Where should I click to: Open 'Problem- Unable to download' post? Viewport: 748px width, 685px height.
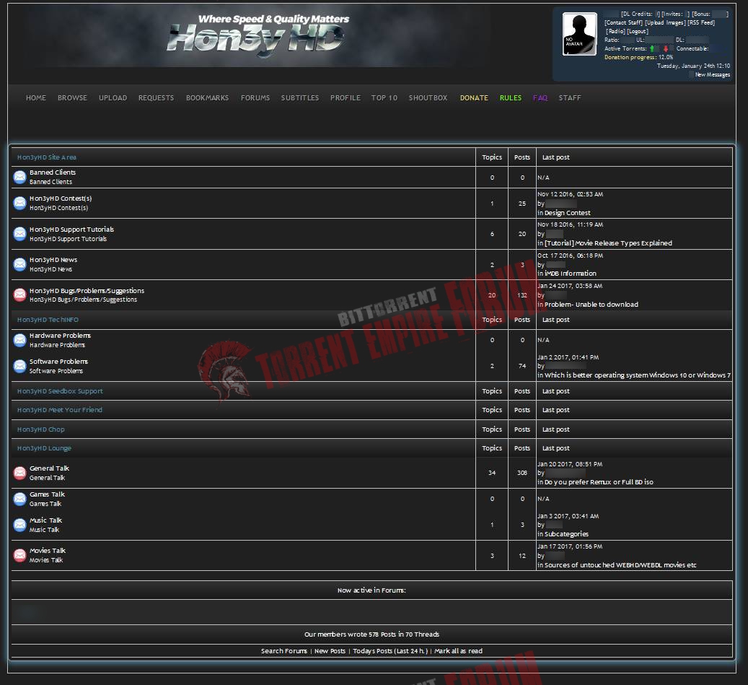591,305
